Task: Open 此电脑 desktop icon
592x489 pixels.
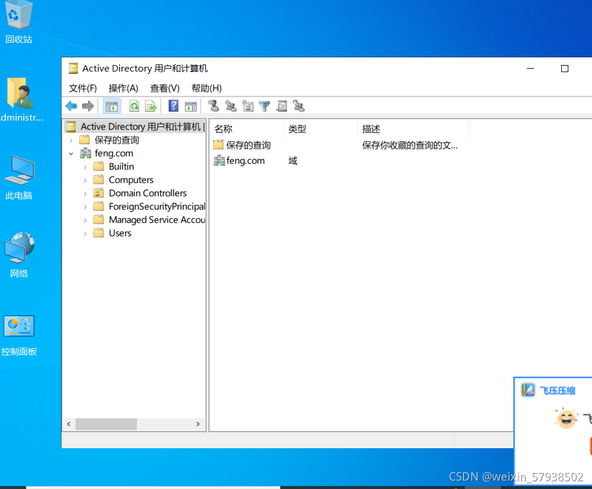Action: pos(18,177)
